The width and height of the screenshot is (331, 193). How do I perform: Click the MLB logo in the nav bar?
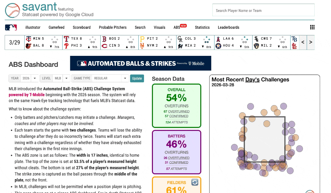pyautogui.click(x=11, y=27)
